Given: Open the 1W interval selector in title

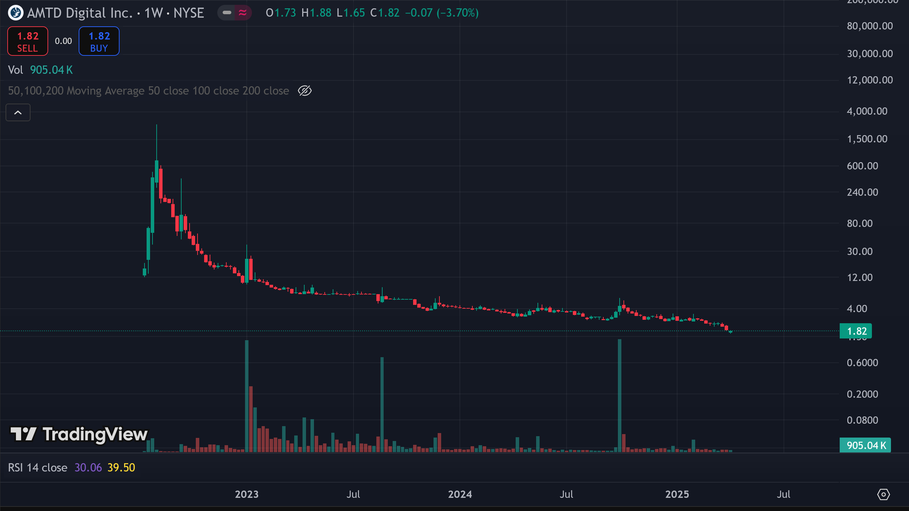Looking at the screenshot, I should click(x=154, y=13).
